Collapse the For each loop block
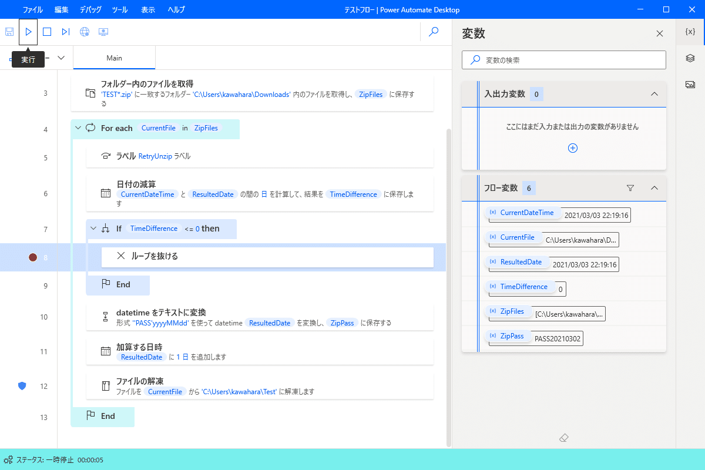The width and height of the screenshot is (705, 470). tap(78, 128)
